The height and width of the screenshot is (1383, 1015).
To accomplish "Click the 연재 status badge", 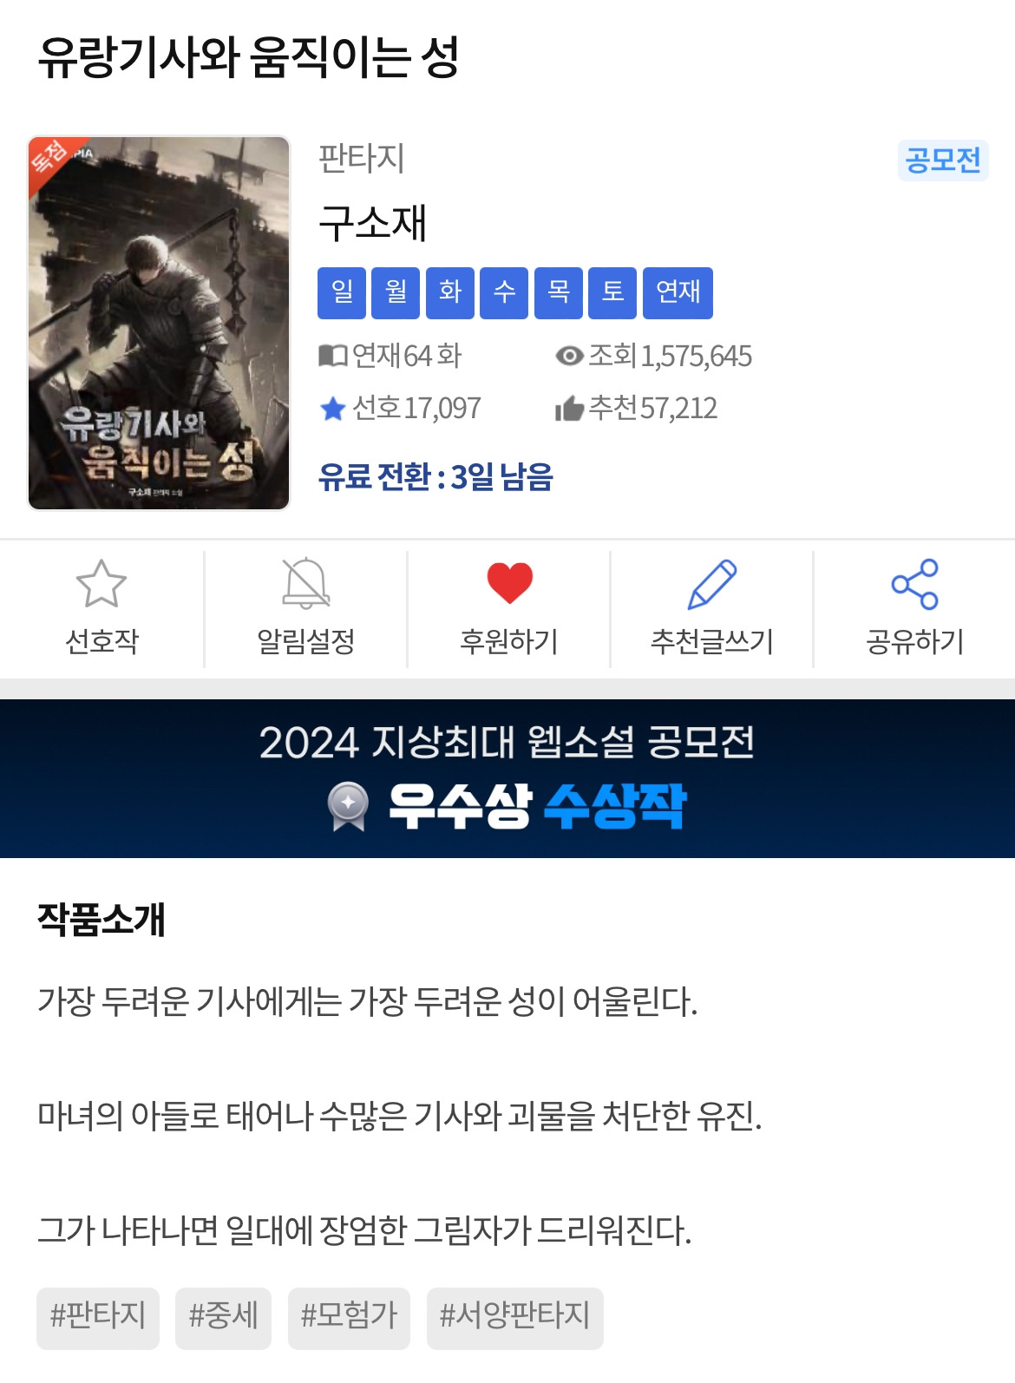I will [x=678, y=293].
